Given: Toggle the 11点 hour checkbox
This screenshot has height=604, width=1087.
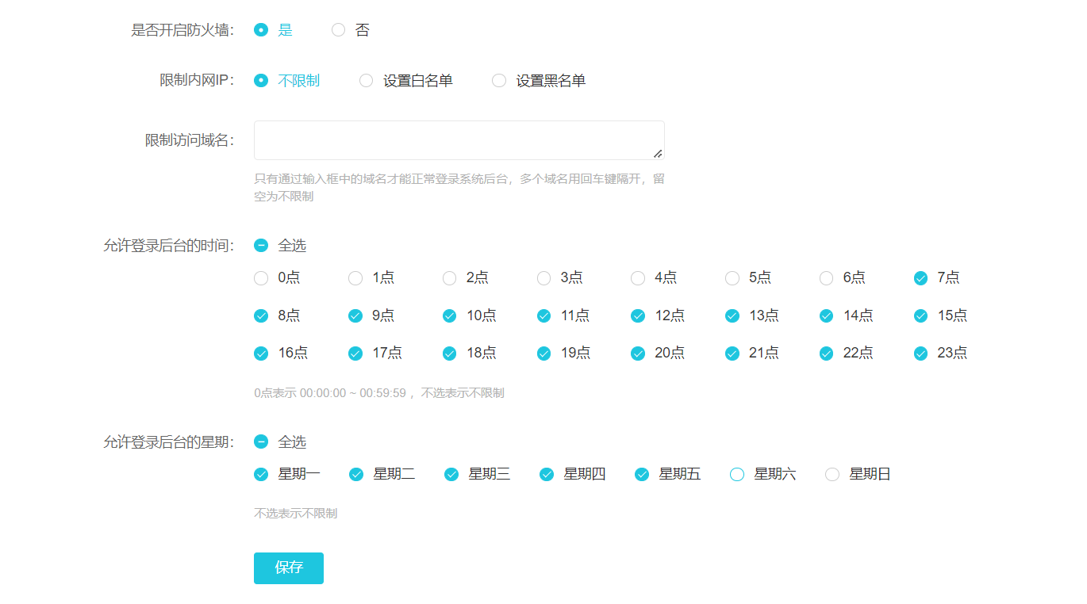Looking at the screenshot, I should click(543, 315).
